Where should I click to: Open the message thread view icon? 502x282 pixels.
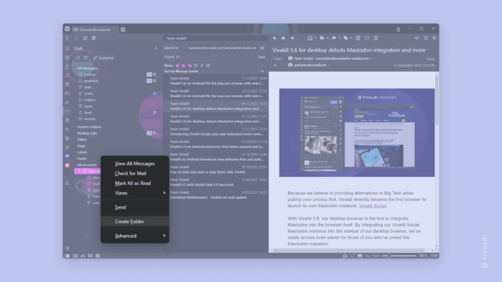(x=426, y=38)
